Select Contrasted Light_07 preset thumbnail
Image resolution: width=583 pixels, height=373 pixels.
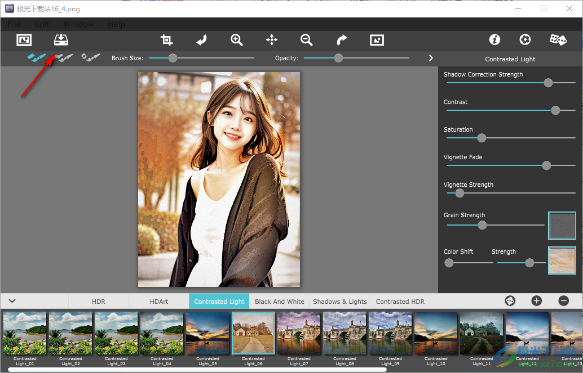click(x=299, y=333)
